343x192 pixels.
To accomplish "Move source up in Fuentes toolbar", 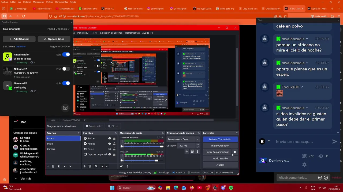I will point(102,166).
